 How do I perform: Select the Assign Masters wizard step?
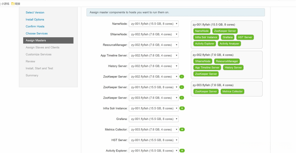(36, 40)
